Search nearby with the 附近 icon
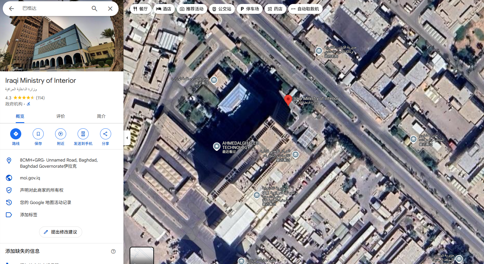The width and height of the screenshot is (484, 264). [61, 134]
